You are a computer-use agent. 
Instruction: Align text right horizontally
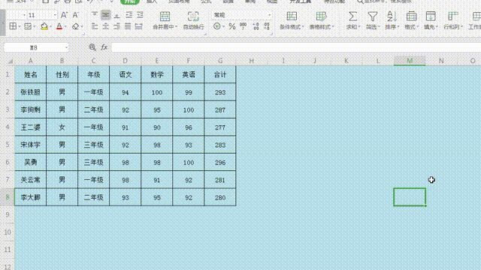[x=116, y=27]
